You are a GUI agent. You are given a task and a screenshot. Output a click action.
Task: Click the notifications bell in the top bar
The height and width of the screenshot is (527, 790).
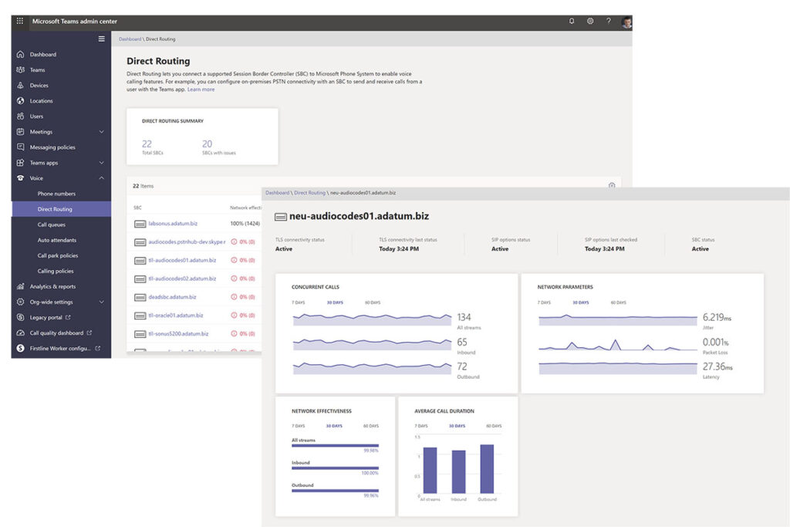(x=571, y=21)
